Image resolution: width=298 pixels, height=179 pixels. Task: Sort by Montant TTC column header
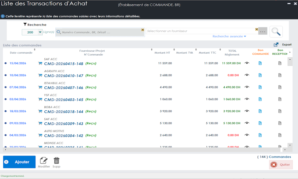207,53
